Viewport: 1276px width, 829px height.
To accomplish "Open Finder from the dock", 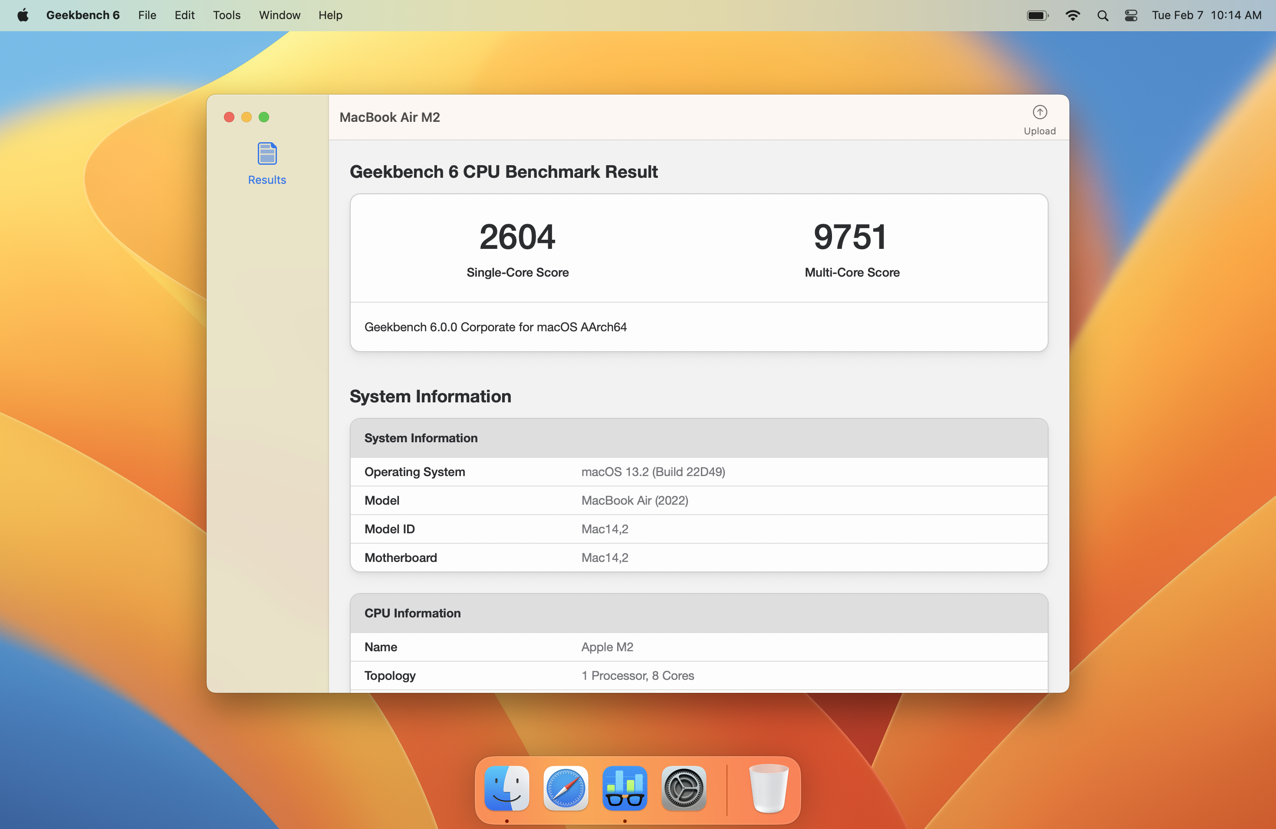I will [506, 788].
